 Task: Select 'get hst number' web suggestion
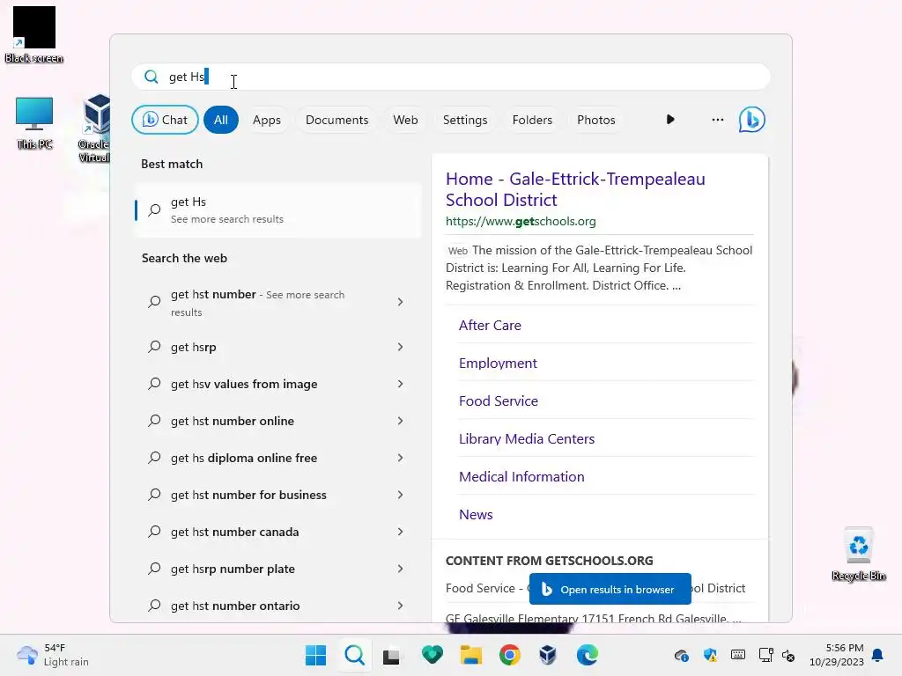click(278, 303)
